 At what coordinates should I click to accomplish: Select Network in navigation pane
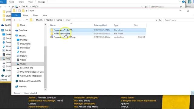[x=23, y=87]
